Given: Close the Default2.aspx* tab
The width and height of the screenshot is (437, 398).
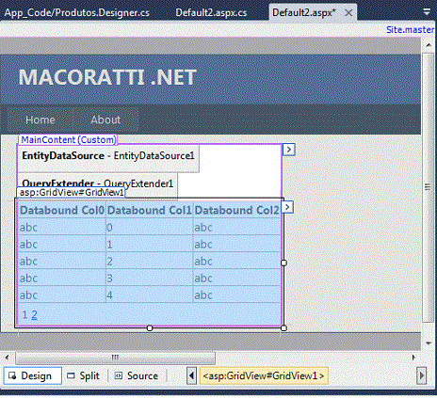Looking at the screenshot, I should pos(348,13).
